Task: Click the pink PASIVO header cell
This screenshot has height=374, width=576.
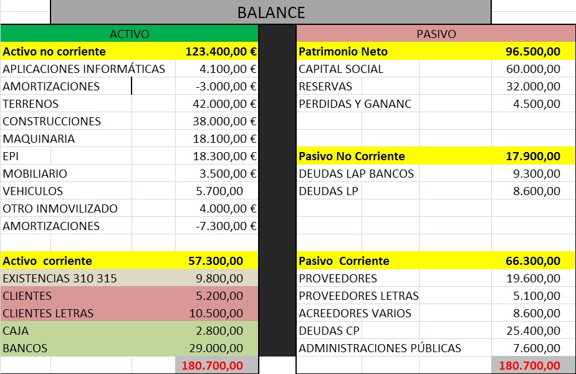Action: pos(436,34)
